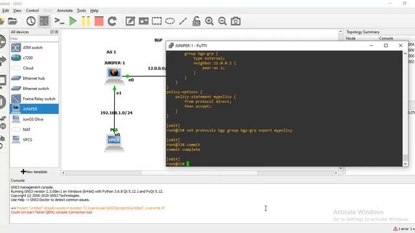
Task: Click the device Filter input field
Action: click(34, 39)
